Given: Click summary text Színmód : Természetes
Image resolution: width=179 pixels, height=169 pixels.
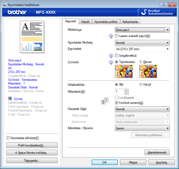Looking at the screenshot, I should point(23,80).
